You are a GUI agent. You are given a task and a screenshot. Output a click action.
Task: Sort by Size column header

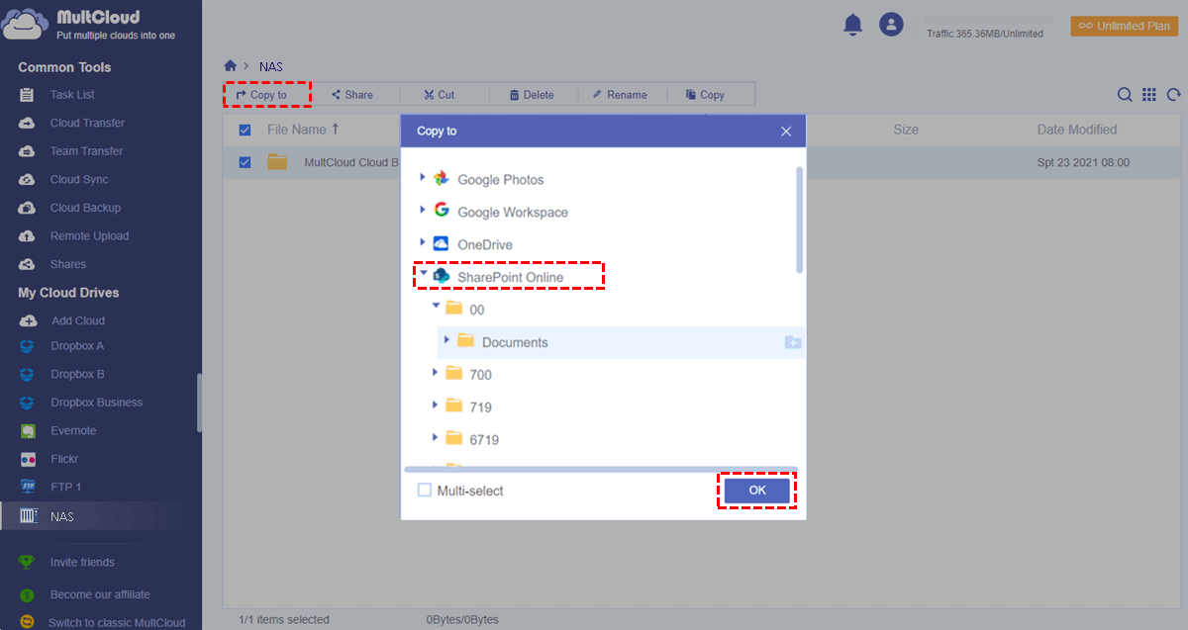[x=906, y=130]
